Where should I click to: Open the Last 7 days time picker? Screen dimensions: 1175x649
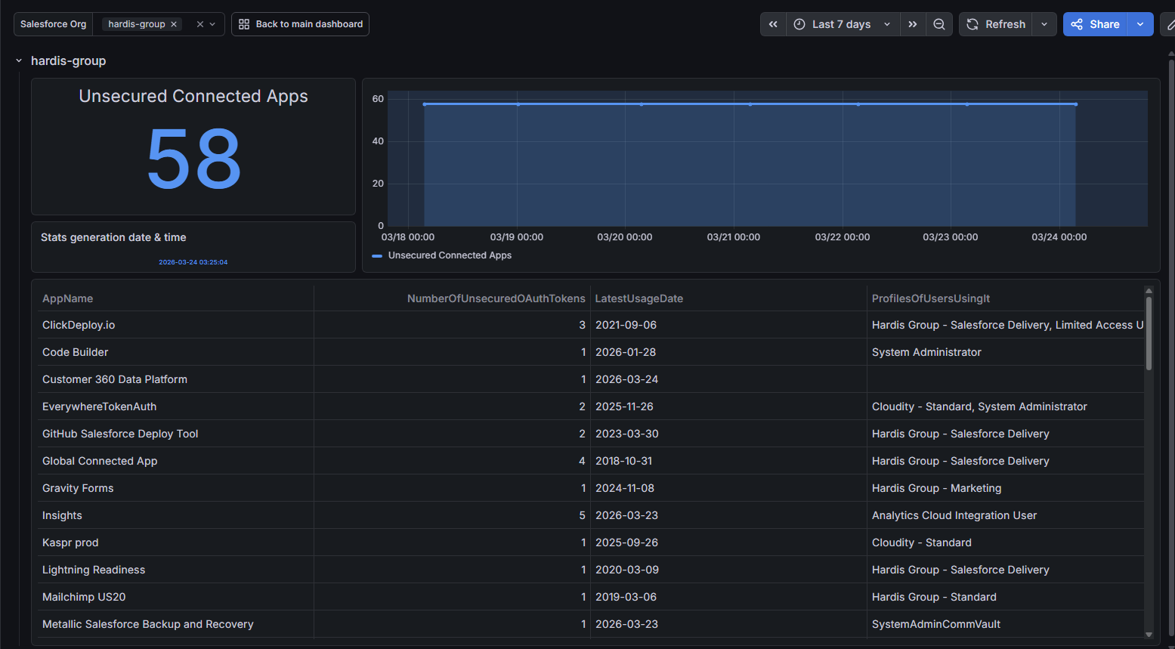point(841,24)
